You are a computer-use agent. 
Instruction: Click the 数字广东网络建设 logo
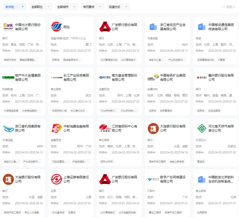point(153,179)
